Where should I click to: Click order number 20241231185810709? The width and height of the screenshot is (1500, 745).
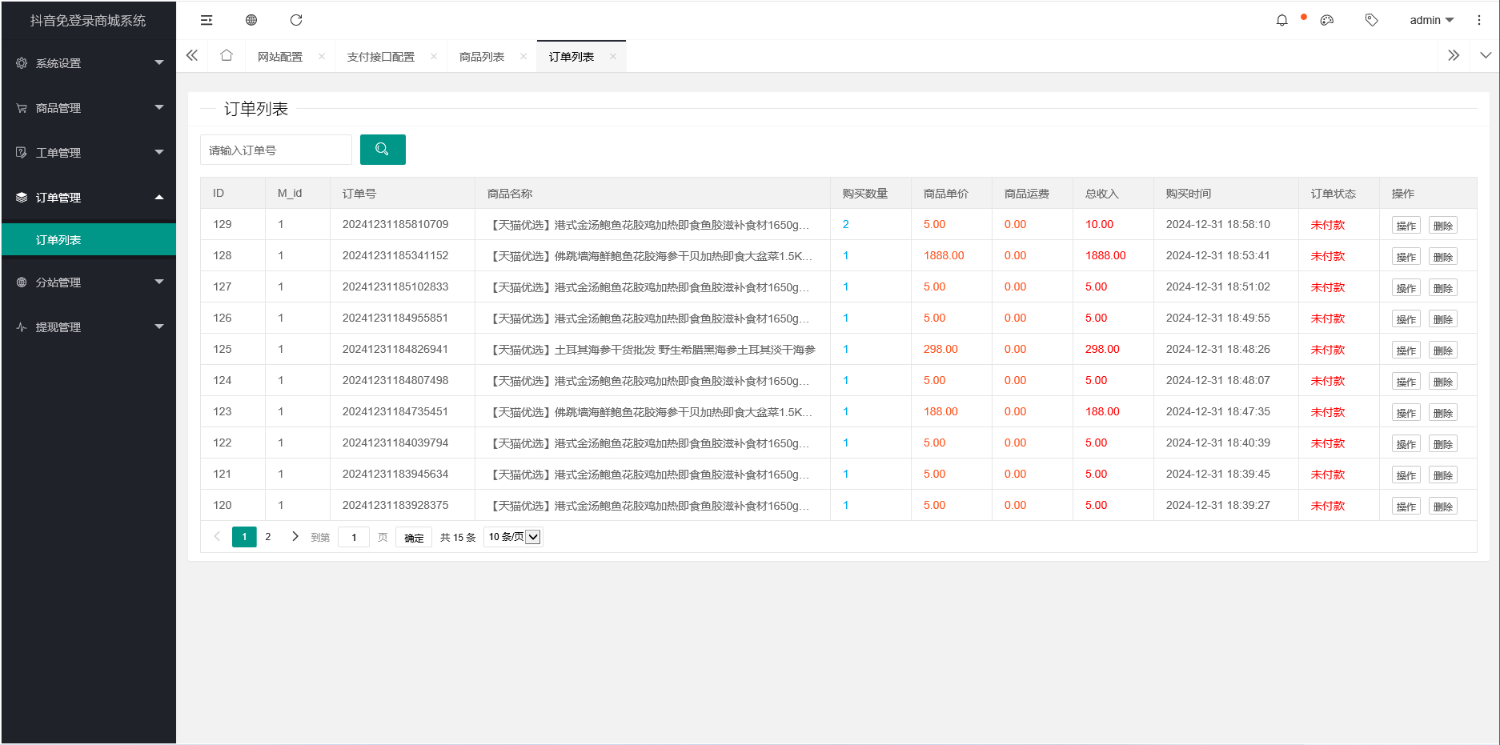click(x=395, y=224)
